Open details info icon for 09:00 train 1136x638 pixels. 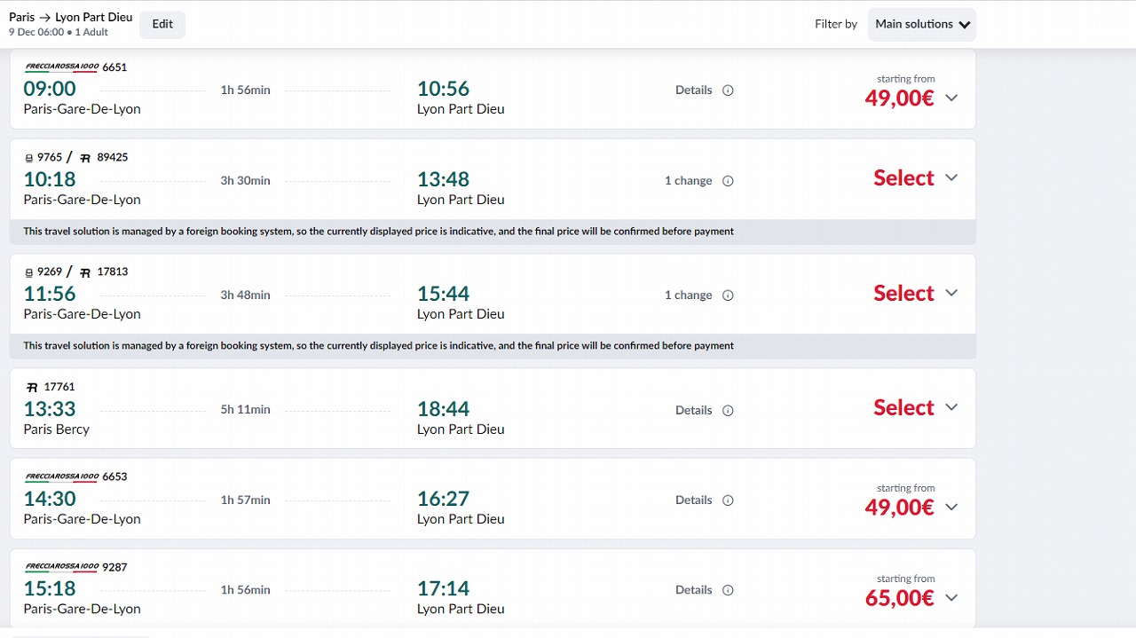coord(728,91)
